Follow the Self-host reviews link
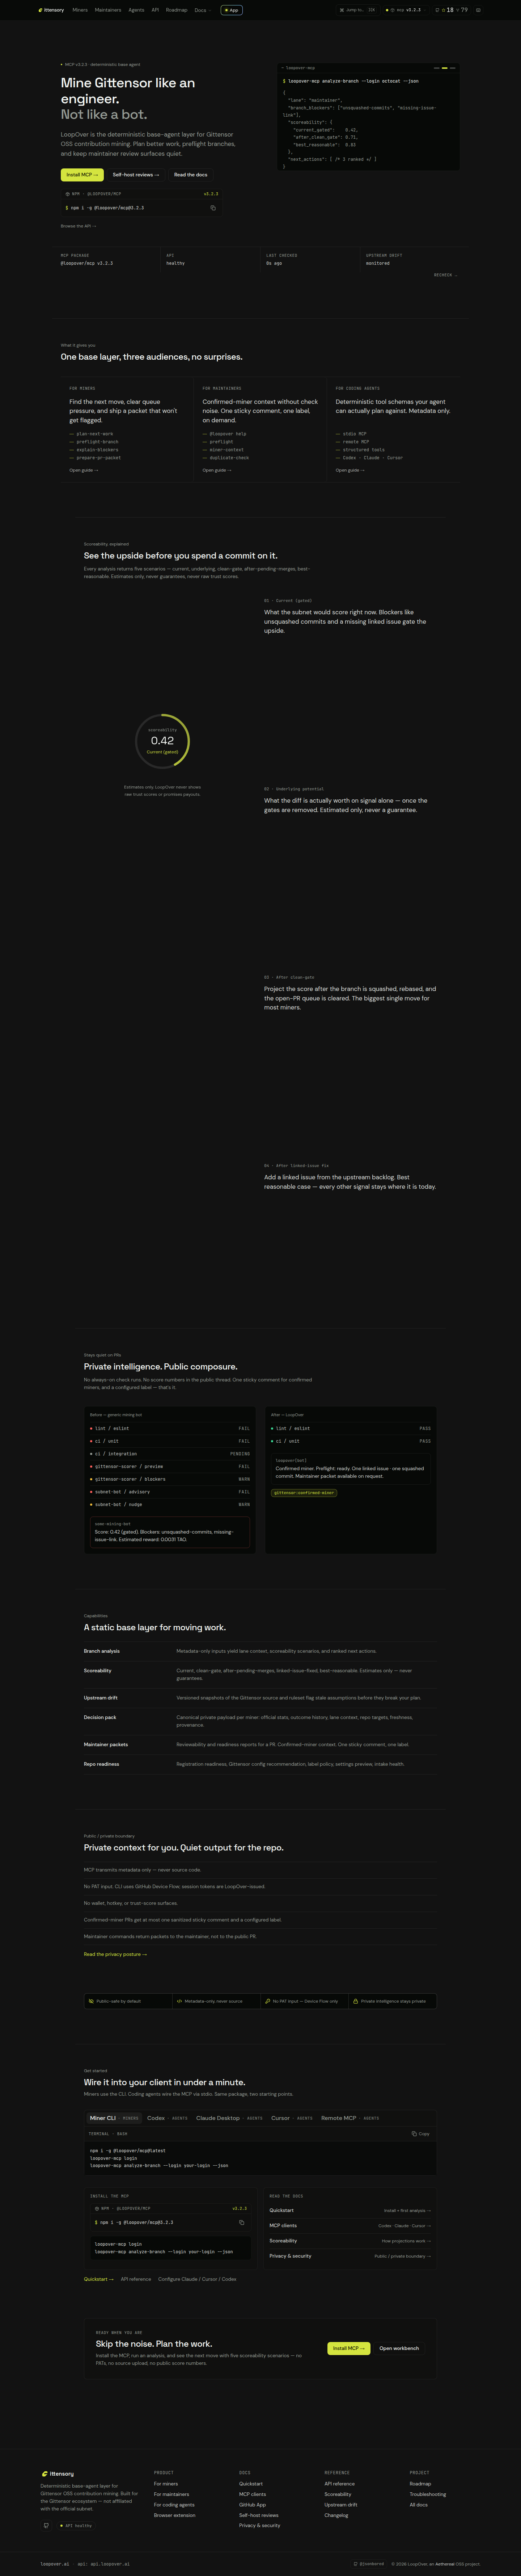Viewport: 521px width, 2576px height. [136, 175]
